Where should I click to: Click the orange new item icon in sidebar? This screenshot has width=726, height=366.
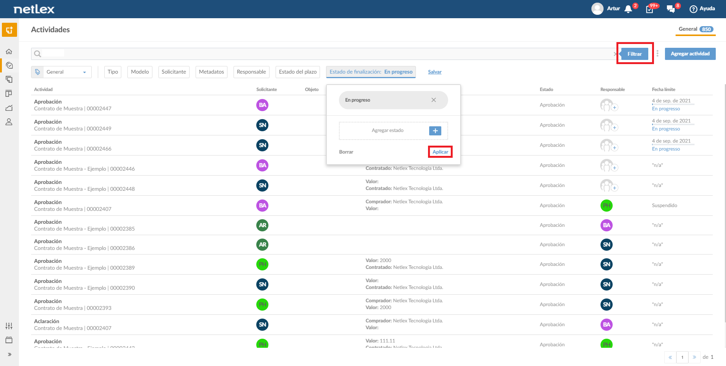click(x=9, y=30)
